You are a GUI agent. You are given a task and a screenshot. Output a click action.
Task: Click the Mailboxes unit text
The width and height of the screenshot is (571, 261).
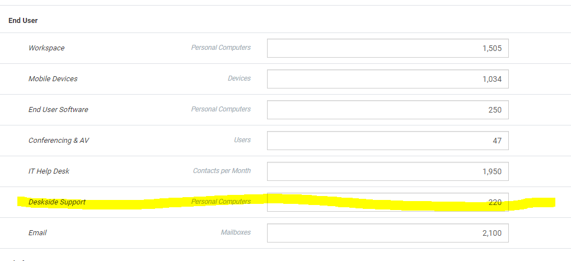coord(236,232)
